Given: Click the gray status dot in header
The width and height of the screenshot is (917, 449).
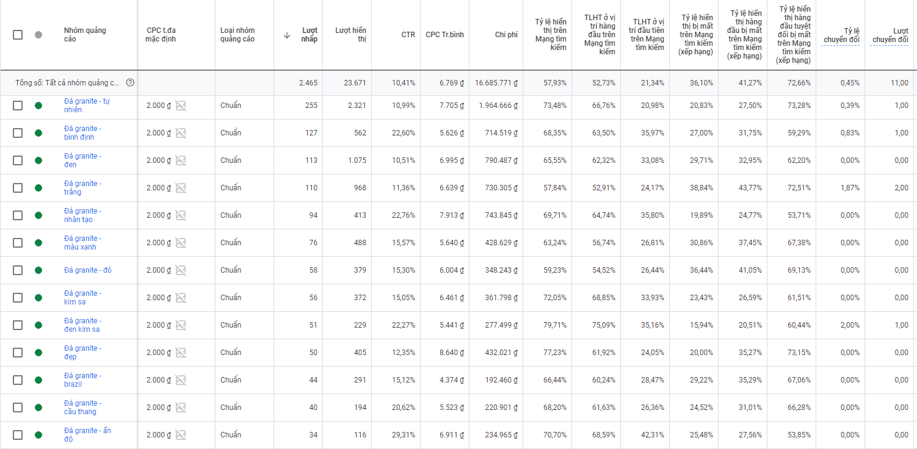Looking at the screenshot, I should pos(38,35).
